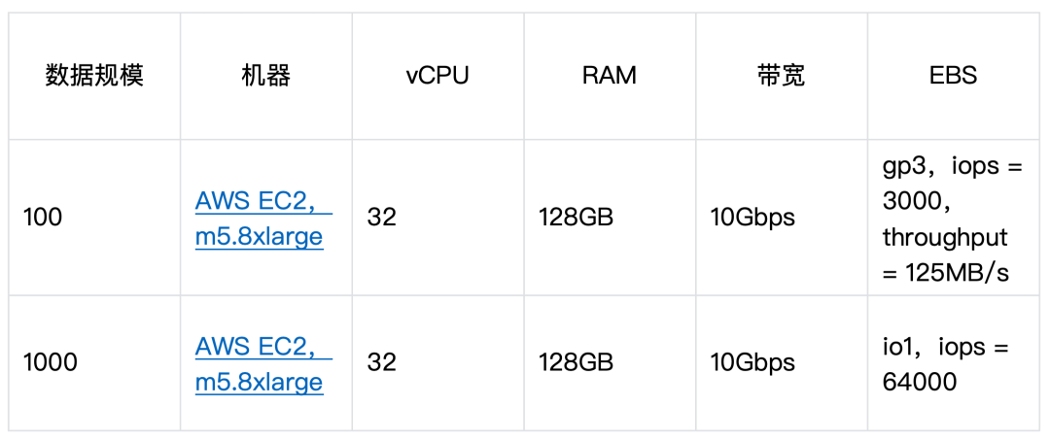Image resolution: width=1050 pixels, height=441 pixels.
Task: Click the 100 data scale cell
Action: (43, 218)
